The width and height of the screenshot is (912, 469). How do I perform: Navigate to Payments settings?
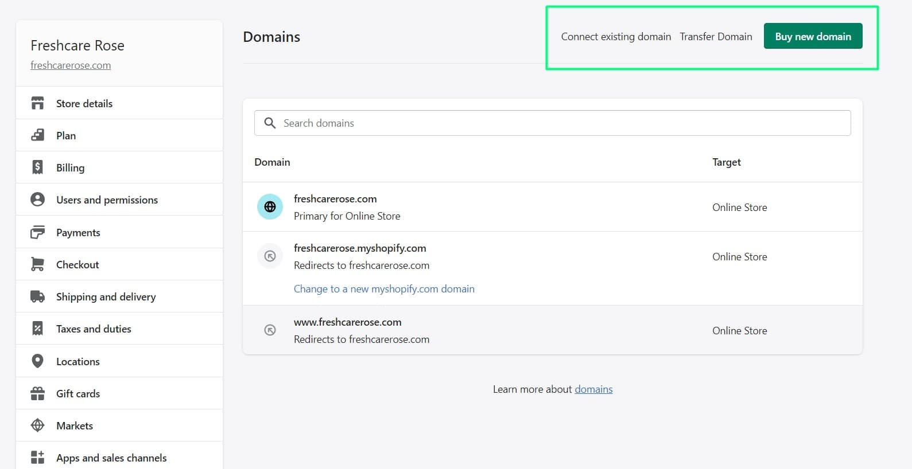(119, 232)
